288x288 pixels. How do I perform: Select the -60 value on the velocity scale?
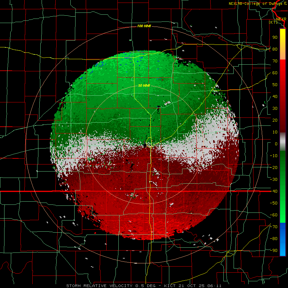tap(274, 215)
